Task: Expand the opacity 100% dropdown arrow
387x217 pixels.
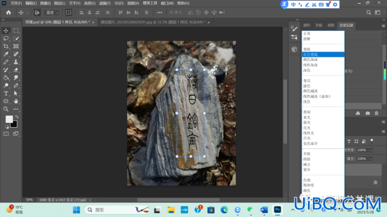Action: pyautogui.click(x=371, y=150)
